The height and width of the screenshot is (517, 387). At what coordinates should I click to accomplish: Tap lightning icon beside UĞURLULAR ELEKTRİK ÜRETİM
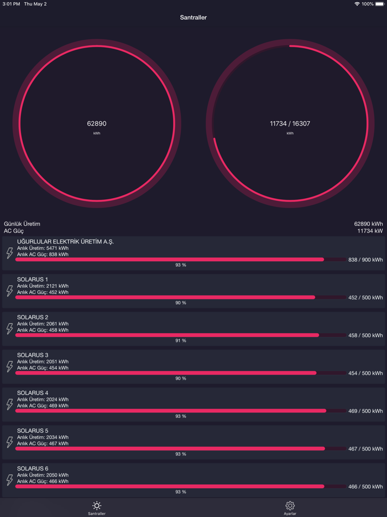coord(10,253)
